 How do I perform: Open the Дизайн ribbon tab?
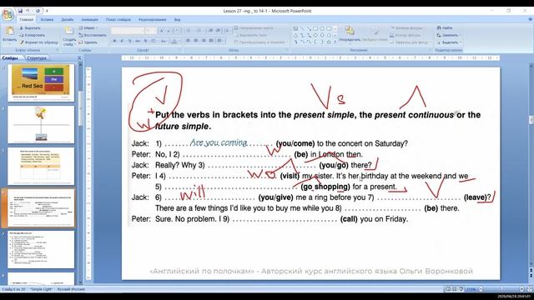(x=68, y=20)
